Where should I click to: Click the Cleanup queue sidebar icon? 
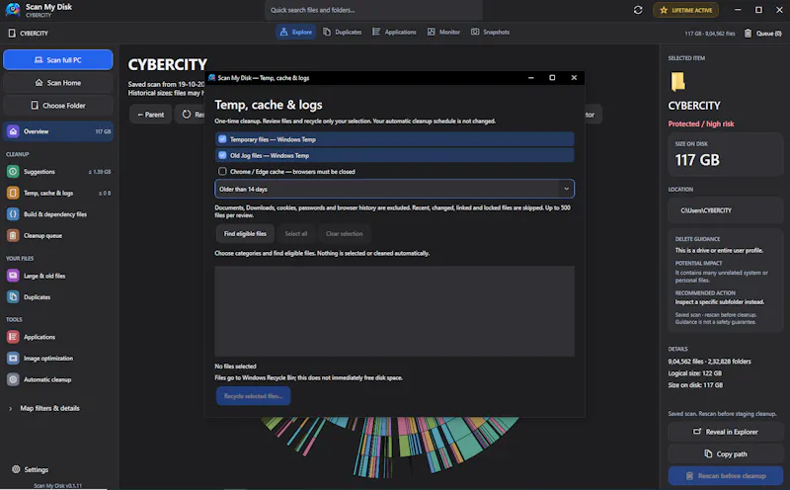coord(13,235)
